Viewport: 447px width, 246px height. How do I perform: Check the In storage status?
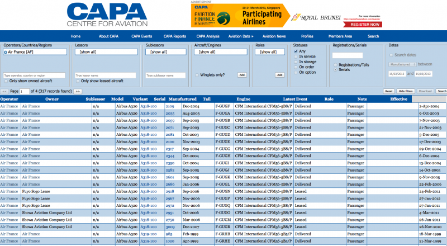[x=296, y=61]
